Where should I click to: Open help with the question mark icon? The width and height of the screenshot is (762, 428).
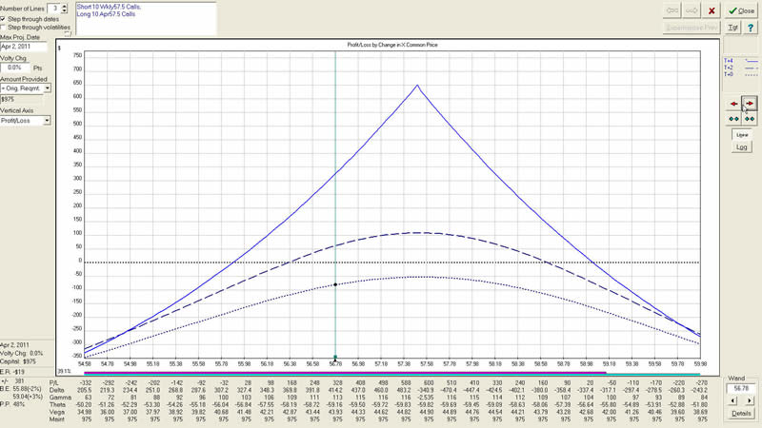click(x=752, y=29)
